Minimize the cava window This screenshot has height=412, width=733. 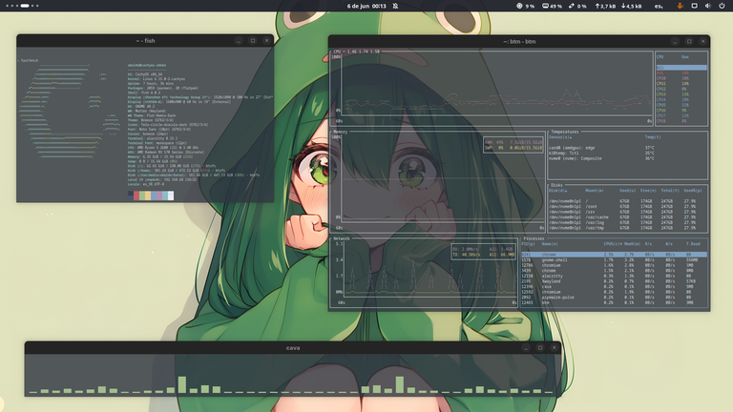527,348
